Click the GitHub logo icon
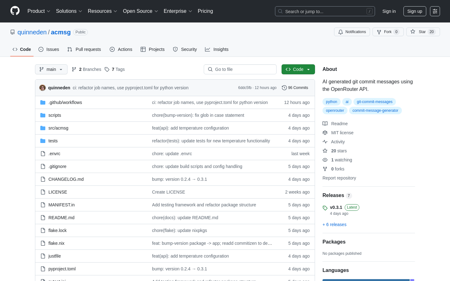This screenshot has height=281, width=450. coord(15,11)
